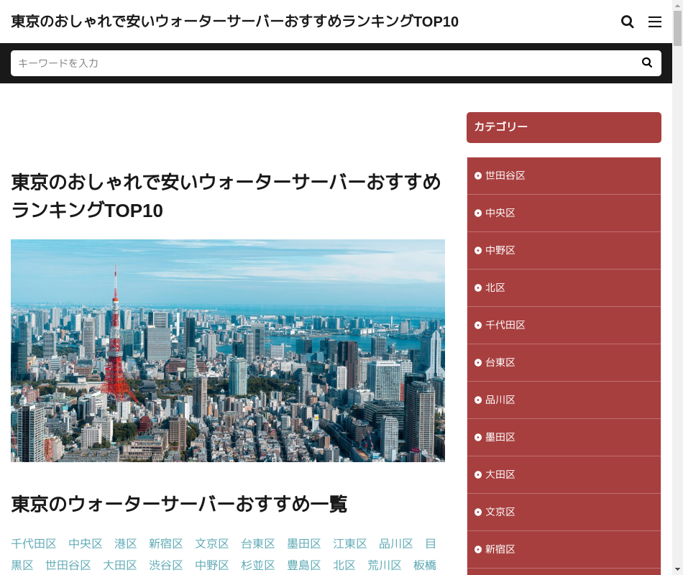Screen dimensions: 683x575
Task: Follow the 北区 link in the list
Action: pyautogui.click(x=344, y=566)
